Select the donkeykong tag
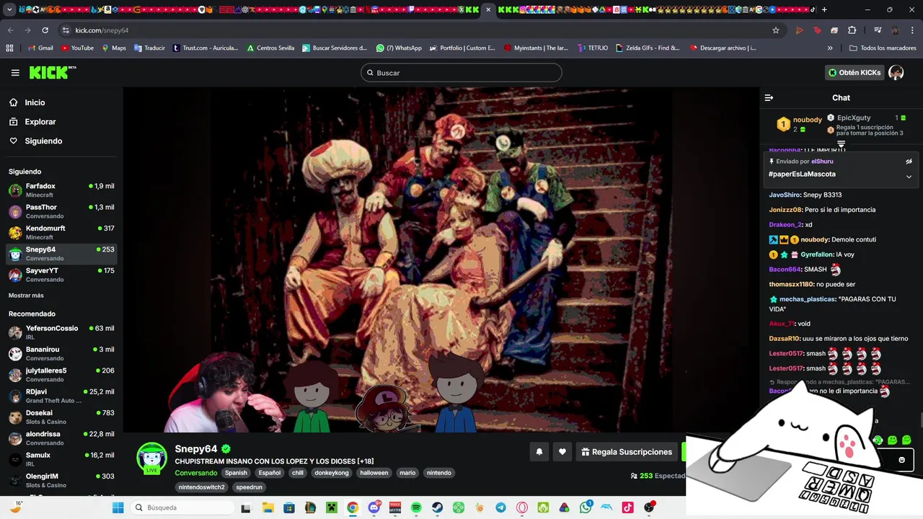Viewport: 923px width, 519px height. (332, 473)
